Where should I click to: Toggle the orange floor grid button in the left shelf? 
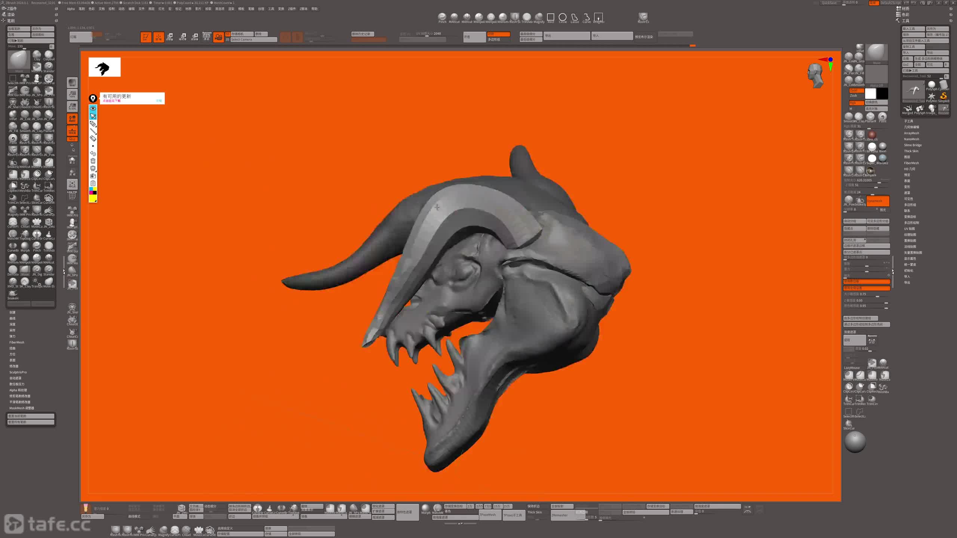(72, 130)
